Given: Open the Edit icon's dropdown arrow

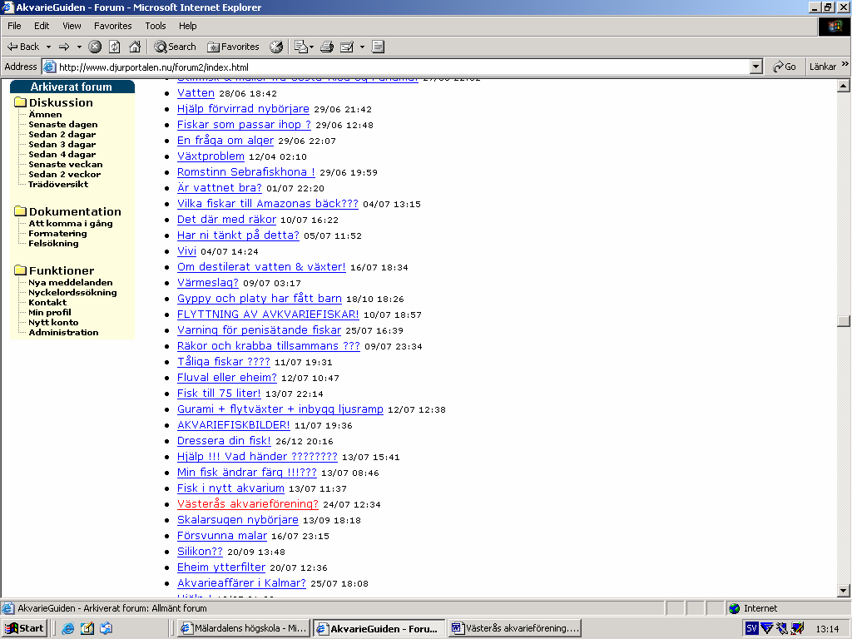Looking at the screenshot, I should [x=362, y=47].
